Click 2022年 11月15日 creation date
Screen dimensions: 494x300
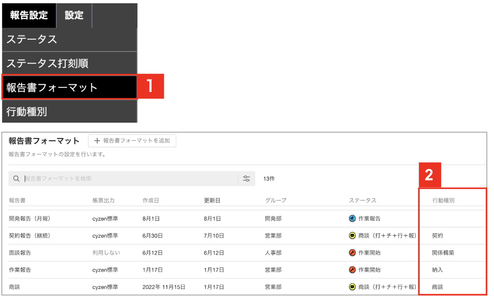click(x=164, y=287)
